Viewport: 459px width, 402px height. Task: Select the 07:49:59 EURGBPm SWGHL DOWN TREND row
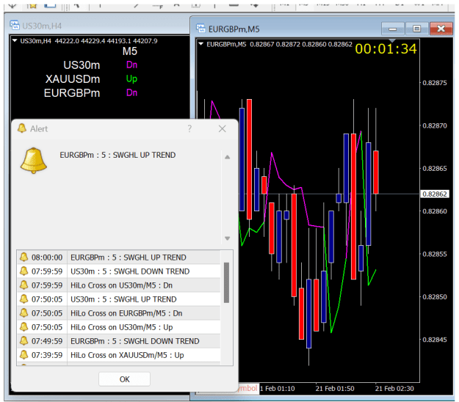coord(118,341)
